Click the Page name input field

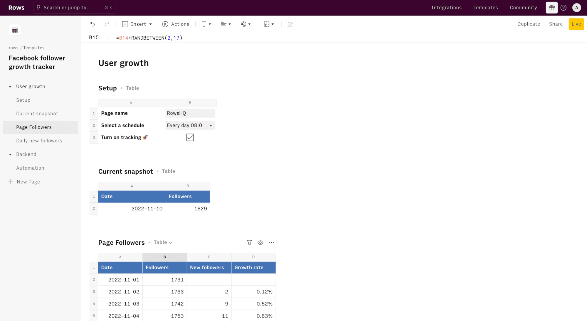coord(190,113)
